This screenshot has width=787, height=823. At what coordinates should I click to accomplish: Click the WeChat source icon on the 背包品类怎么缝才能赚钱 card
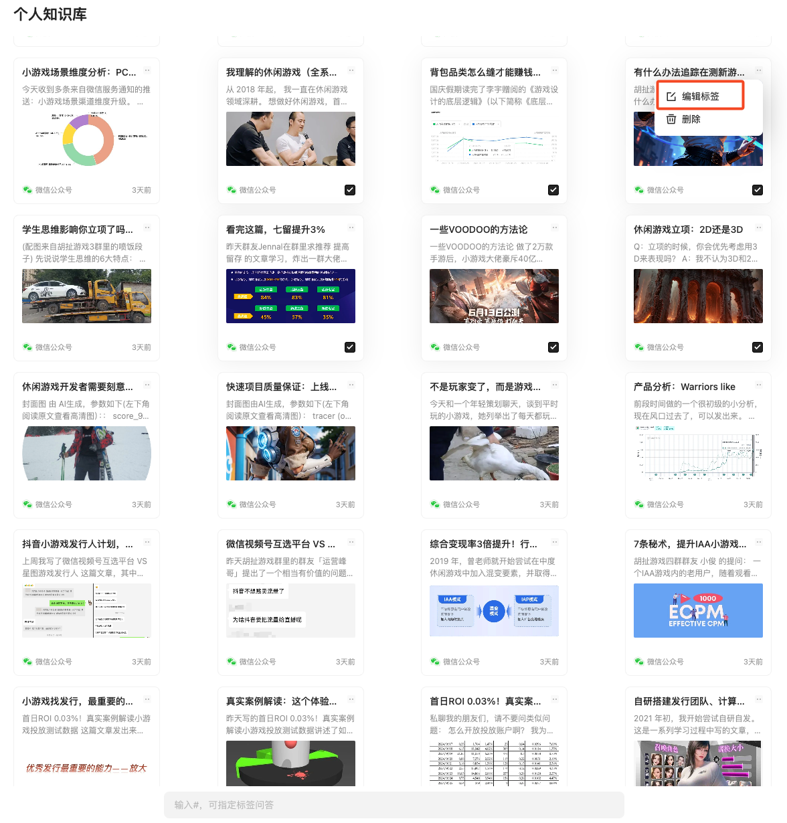tap(435, 190)
